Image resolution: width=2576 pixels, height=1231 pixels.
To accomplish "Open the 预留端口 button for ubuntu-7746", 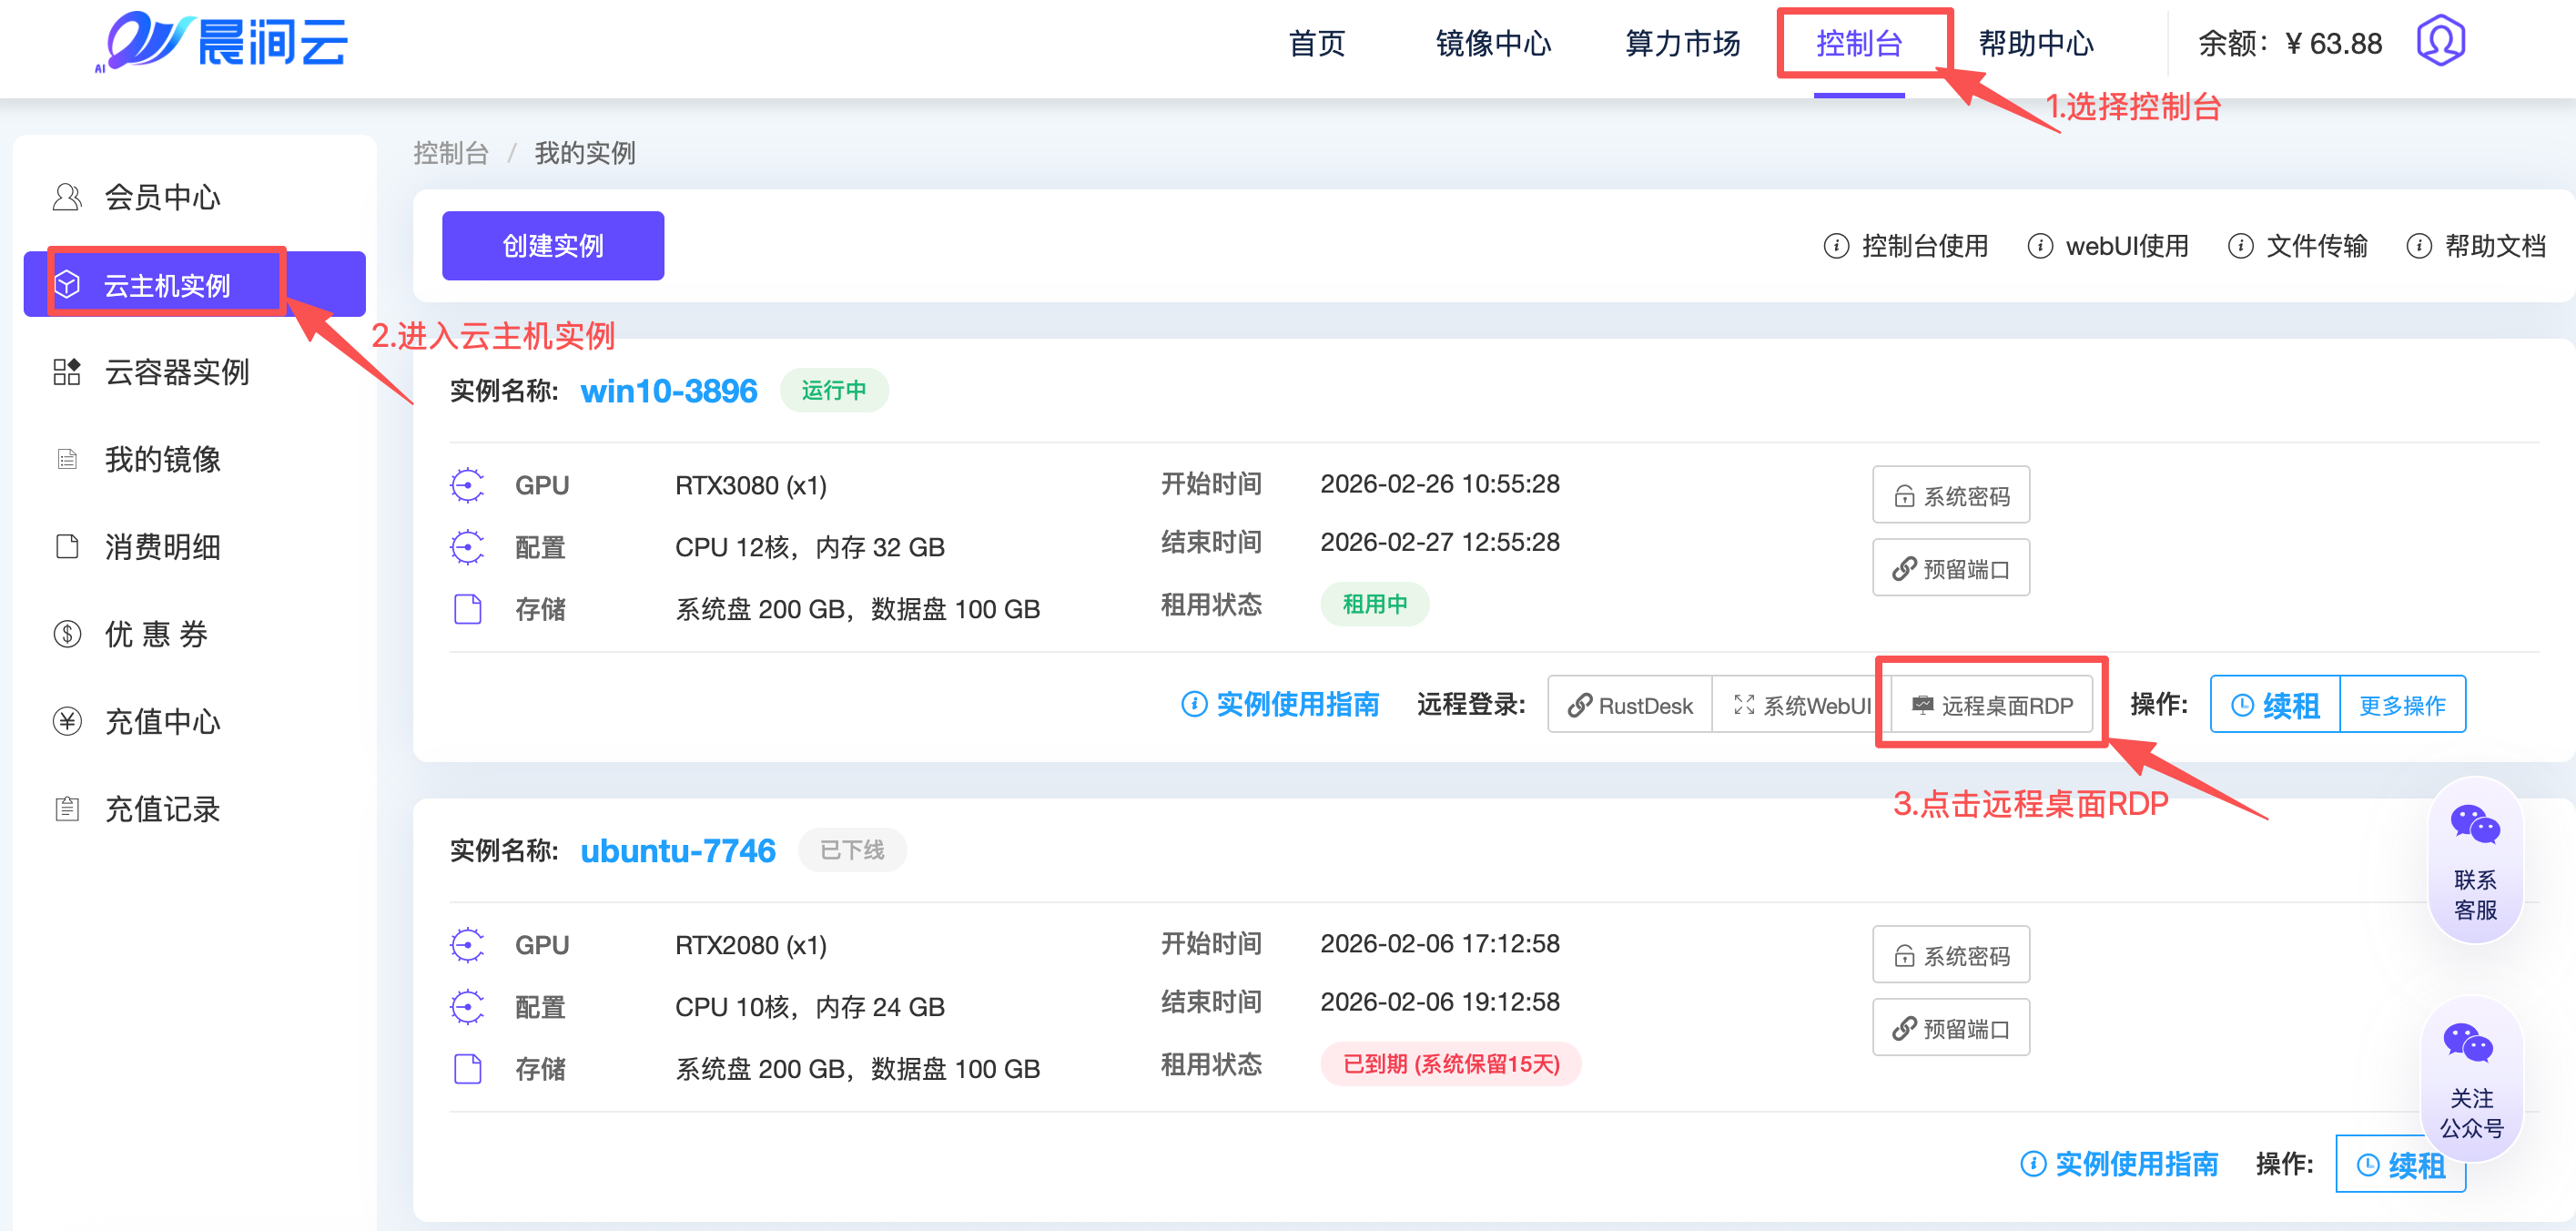I will coord(1950,1028).
